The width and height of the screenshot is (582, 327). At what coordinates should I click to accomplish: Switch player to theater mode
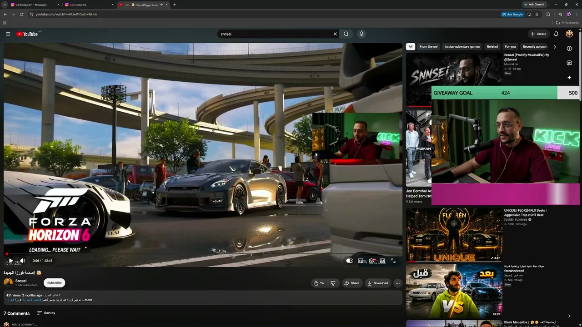coord(382,261)
